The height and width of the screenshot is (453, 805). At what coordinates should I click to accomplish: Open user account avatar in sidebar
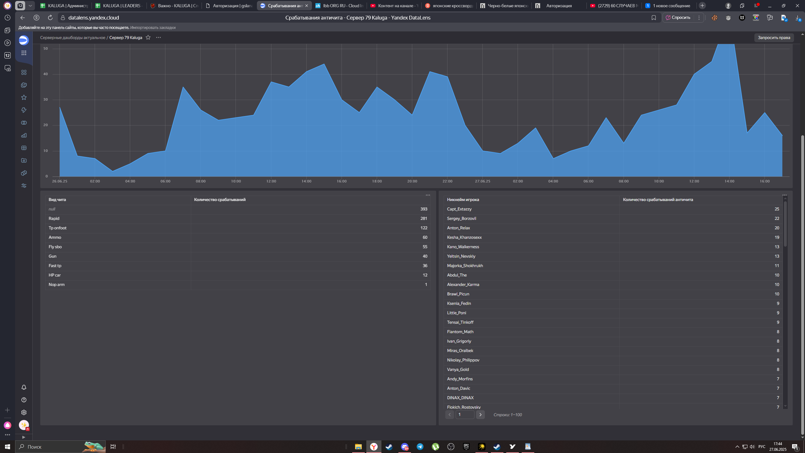click(24, 425)
